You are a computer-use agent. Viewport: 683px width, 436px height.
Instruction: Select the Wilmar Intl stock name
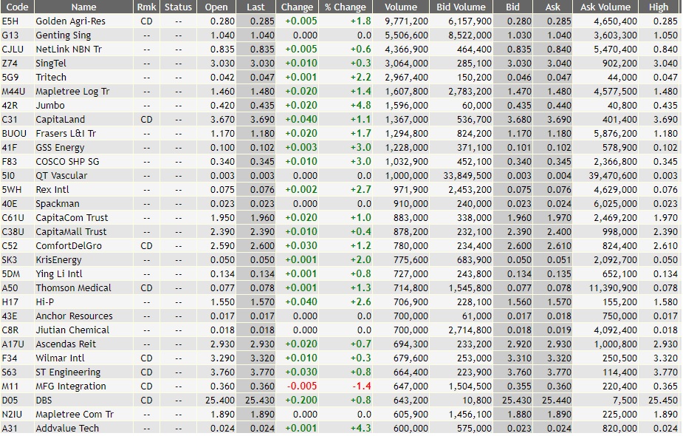tap(60, 358)
